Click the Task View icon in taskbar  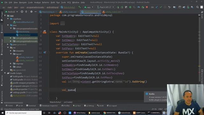(49, 113)
